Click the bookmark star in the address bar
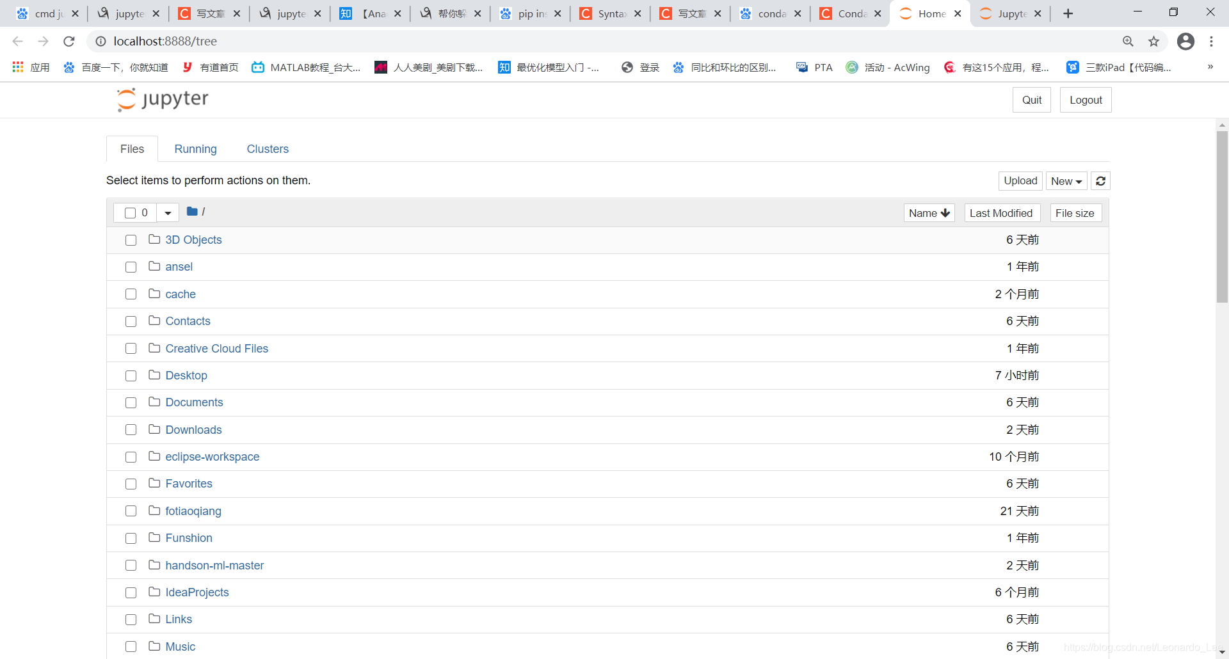This screenshot has width=1229, height=659. 1153,41
